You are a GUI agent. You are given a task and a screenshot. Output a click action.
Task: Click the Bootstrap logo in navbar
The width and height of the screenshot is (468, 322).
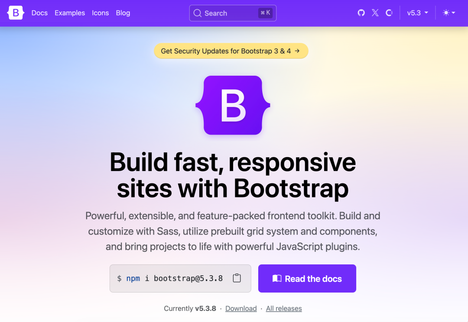coord(16,13)
